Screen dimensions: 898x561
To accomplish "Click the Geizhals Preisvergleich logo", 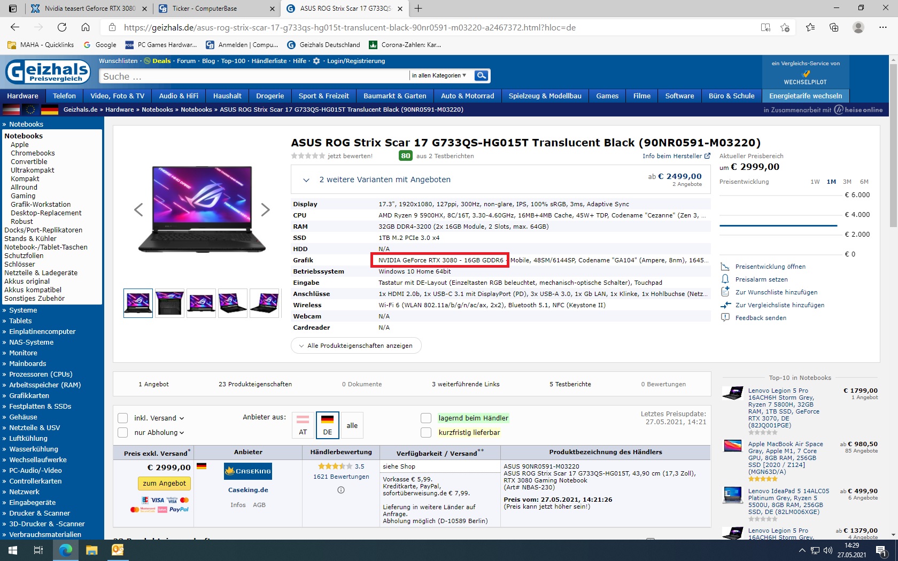I will tap(48, 72).
